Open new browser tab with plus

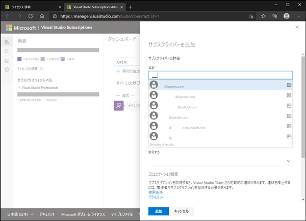[131, 7]
